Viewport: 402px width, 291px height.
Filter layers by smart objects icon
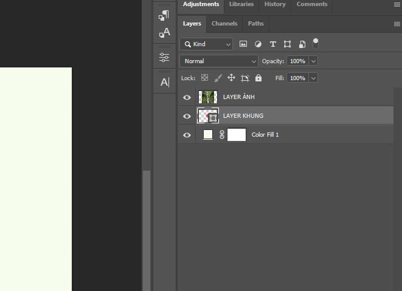[302, 44]
